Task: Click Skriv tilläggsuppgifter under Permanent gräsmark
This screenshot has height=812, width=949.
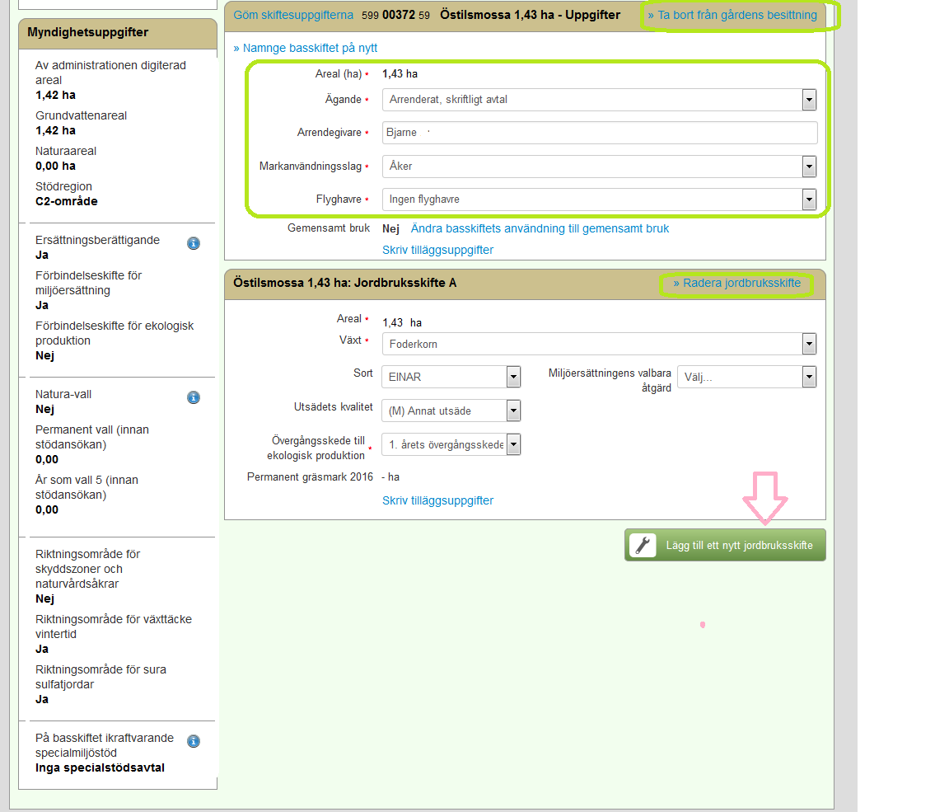Action: click(437, 500)
